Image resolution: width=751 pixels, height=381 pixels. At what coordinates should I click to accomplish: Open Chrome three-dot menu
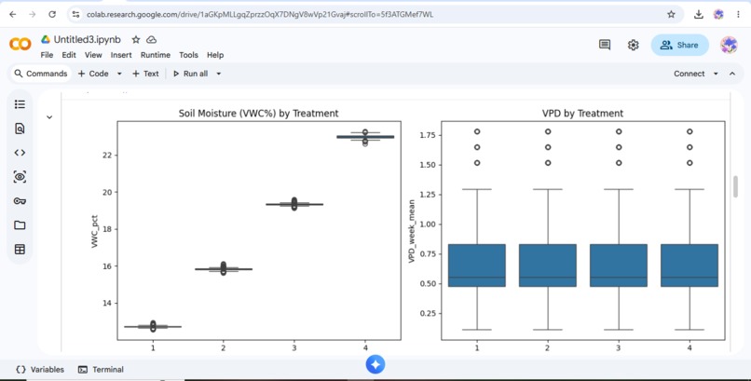tap(739, 14)
